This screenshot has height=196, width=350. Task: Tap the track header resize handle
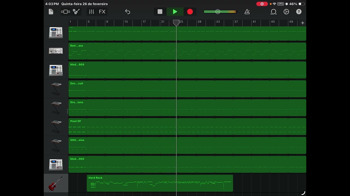[67, 111]
